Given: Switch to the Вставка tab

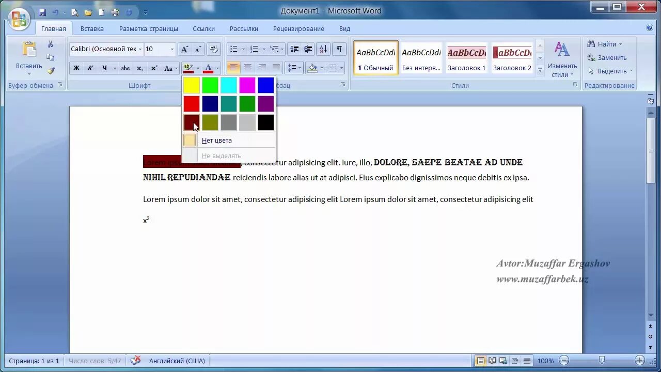Looking at the screenshot, I should 92,29.
